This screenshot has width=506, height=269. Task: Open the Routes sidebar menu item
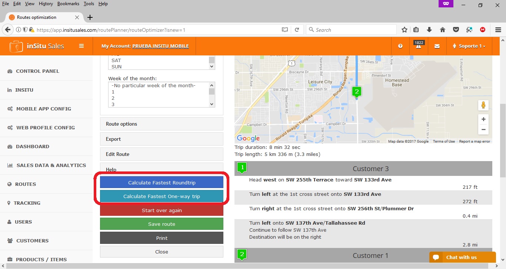tap(26, 184)
